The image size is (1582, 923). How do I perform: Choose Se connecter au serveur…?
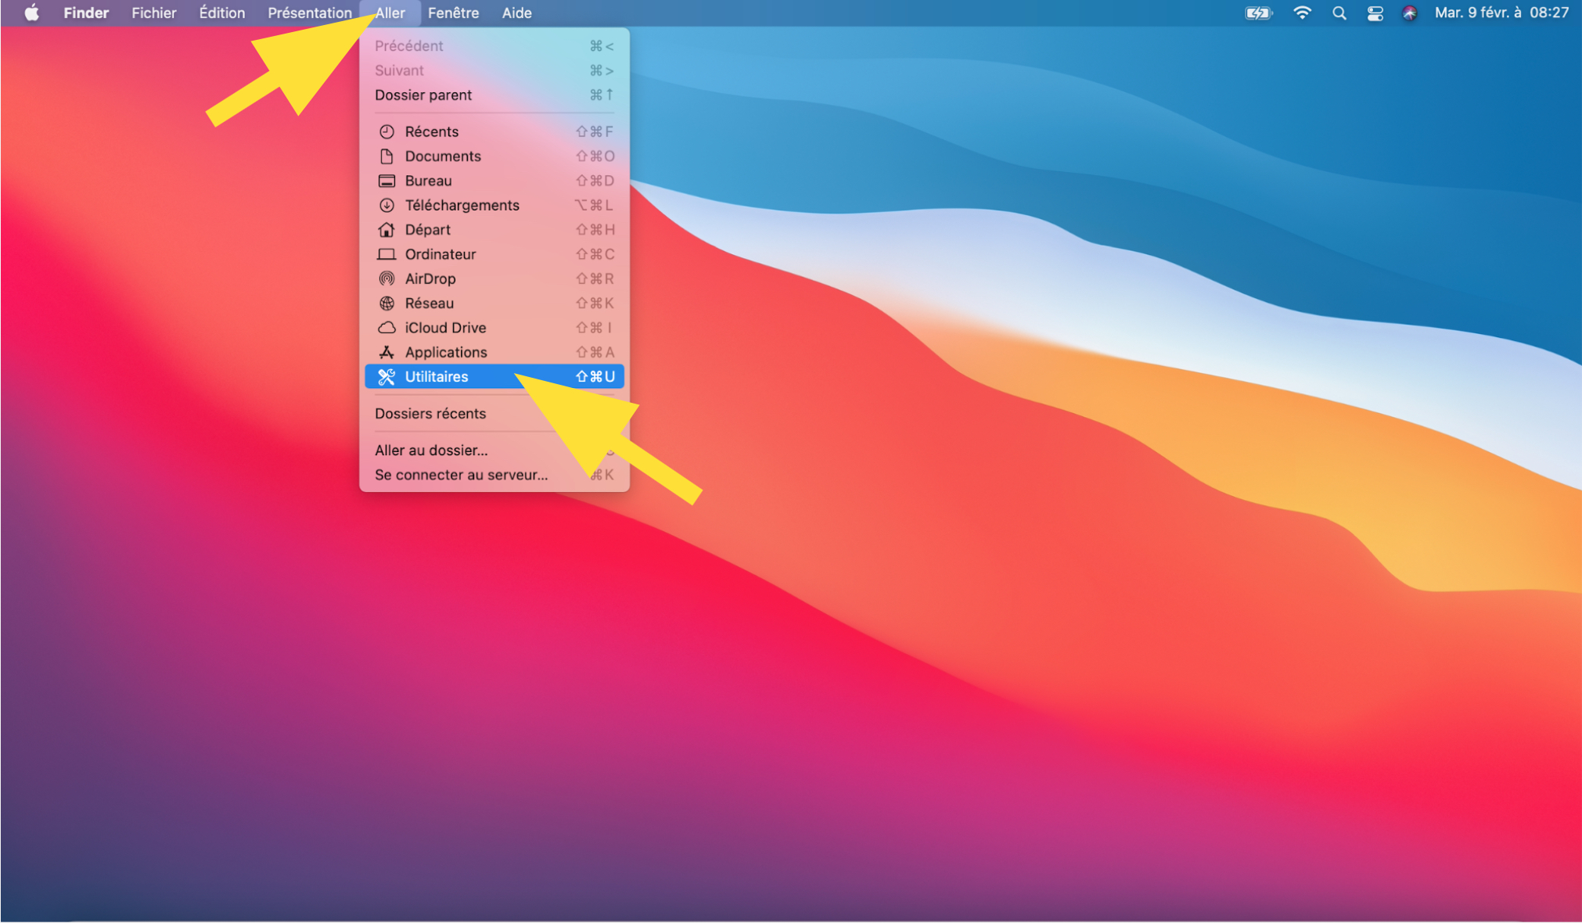[x=494, y=475]
